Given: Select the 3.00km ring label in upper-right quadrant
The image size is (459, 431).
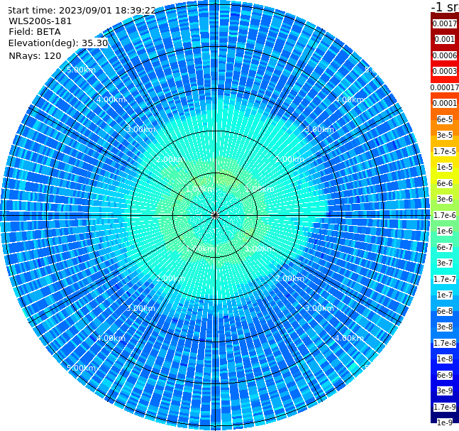Looking at the screenshot, I should 319,129.
